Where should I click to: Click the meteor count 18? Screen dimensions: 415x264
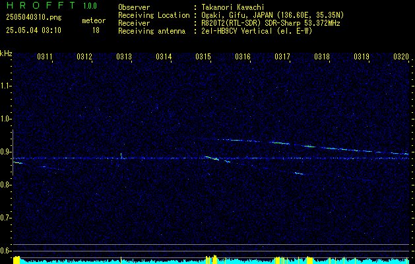tap(96, 30)
